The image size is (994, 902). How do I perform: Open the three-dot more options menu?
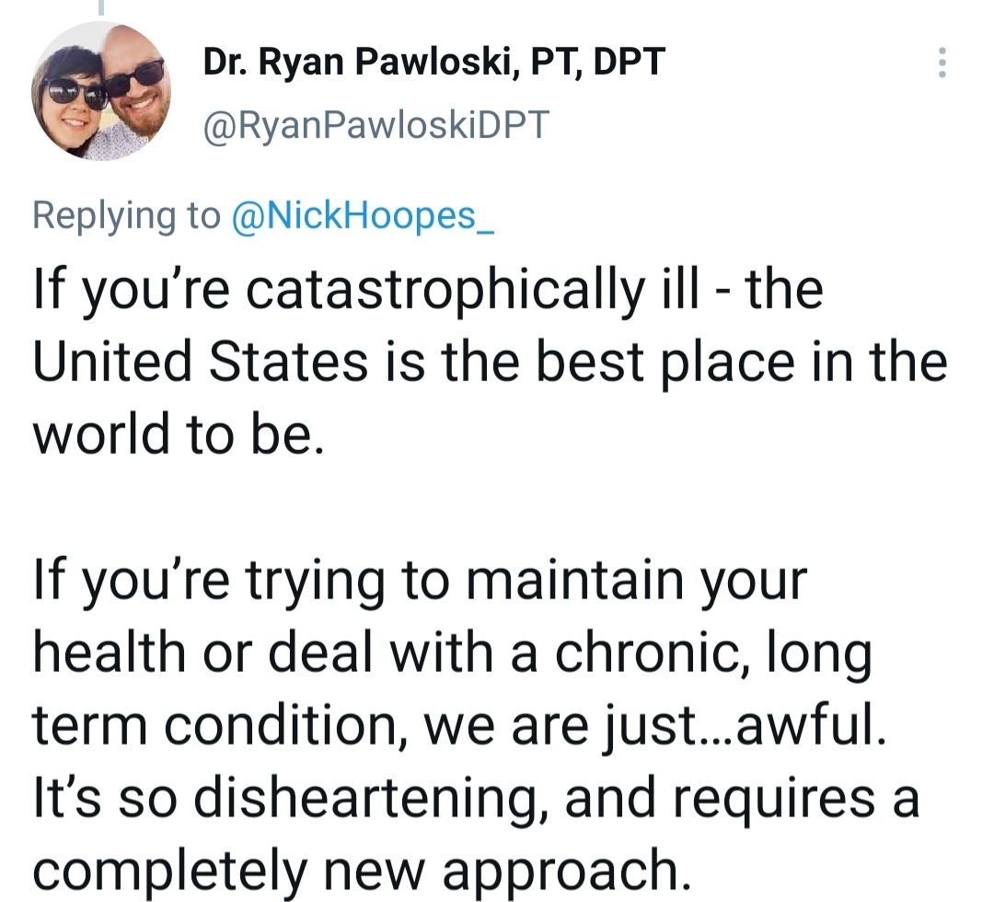click(942, 62)
